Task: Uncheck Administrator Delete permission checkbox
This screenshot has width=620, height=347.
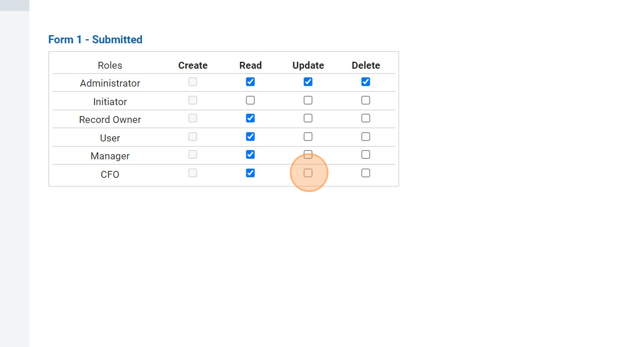Action: [366, 82]
